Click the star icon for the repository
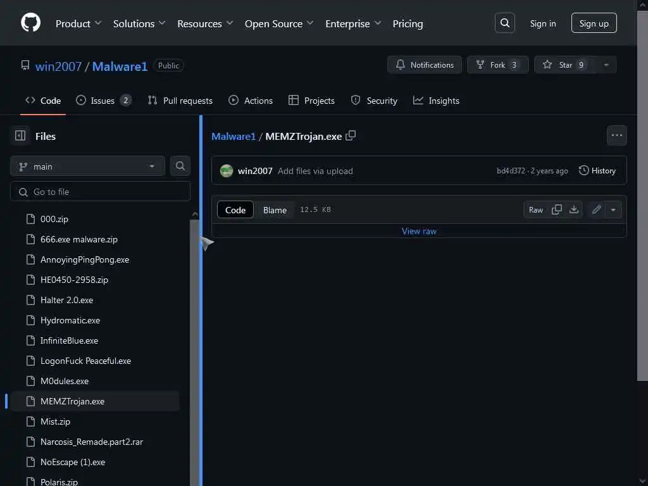The width and height of the screenshot is (648, 486). coord(547,65)
